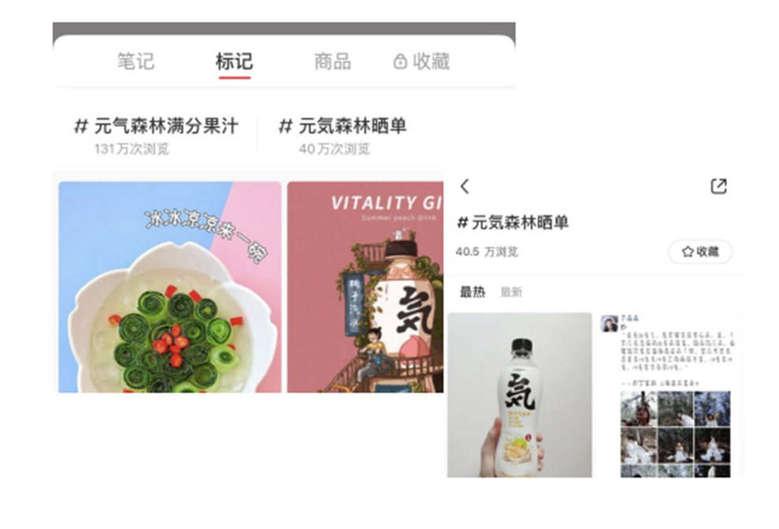
Task: Tap the hash icon of 元气森林满分果汁
Action: click(x=81, y=126)
